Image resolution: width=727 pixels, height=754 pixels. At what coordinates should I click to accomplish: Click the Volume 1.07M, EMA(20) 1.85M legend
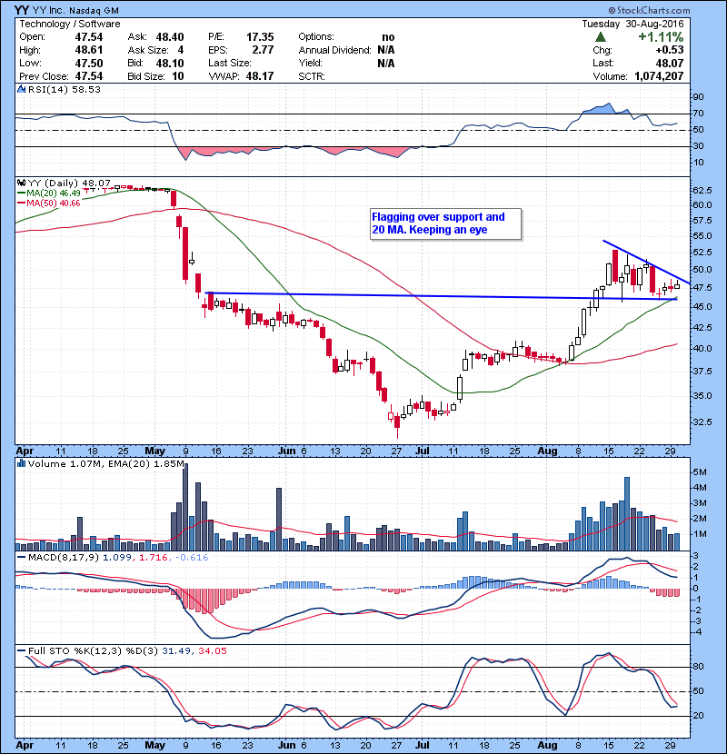point(106,463)
